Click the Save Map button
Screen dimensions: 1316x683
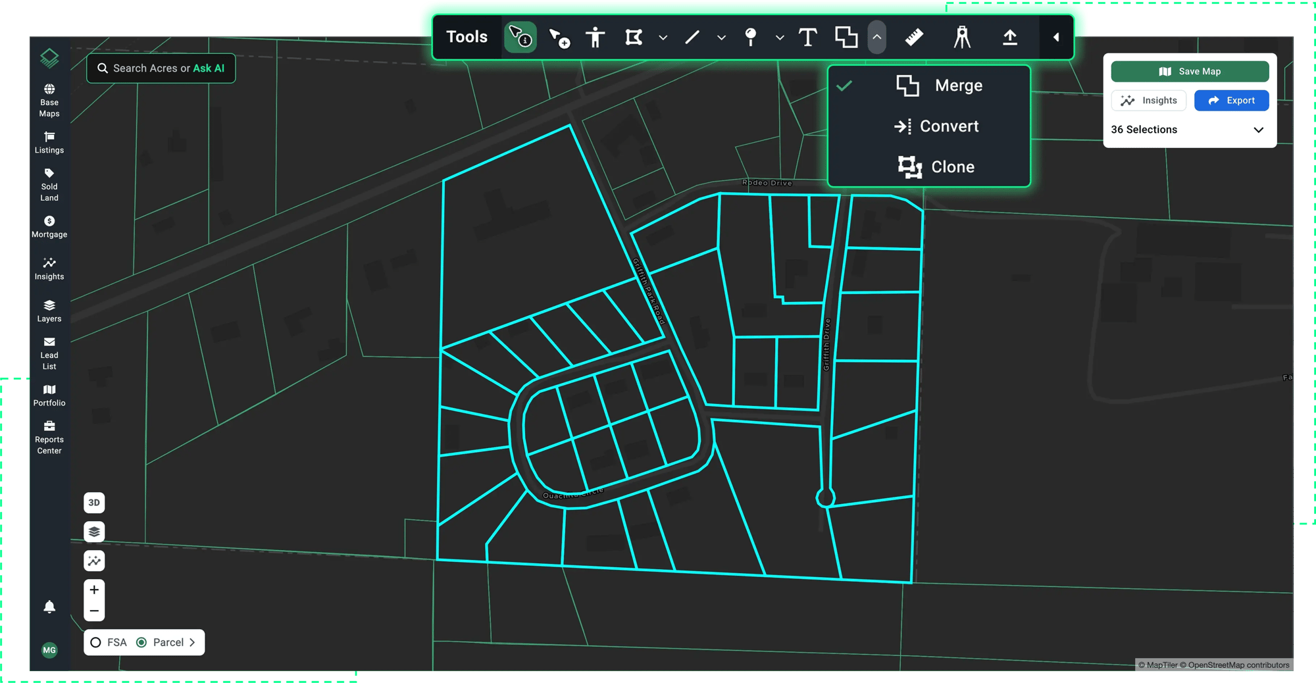[1190, 71]
